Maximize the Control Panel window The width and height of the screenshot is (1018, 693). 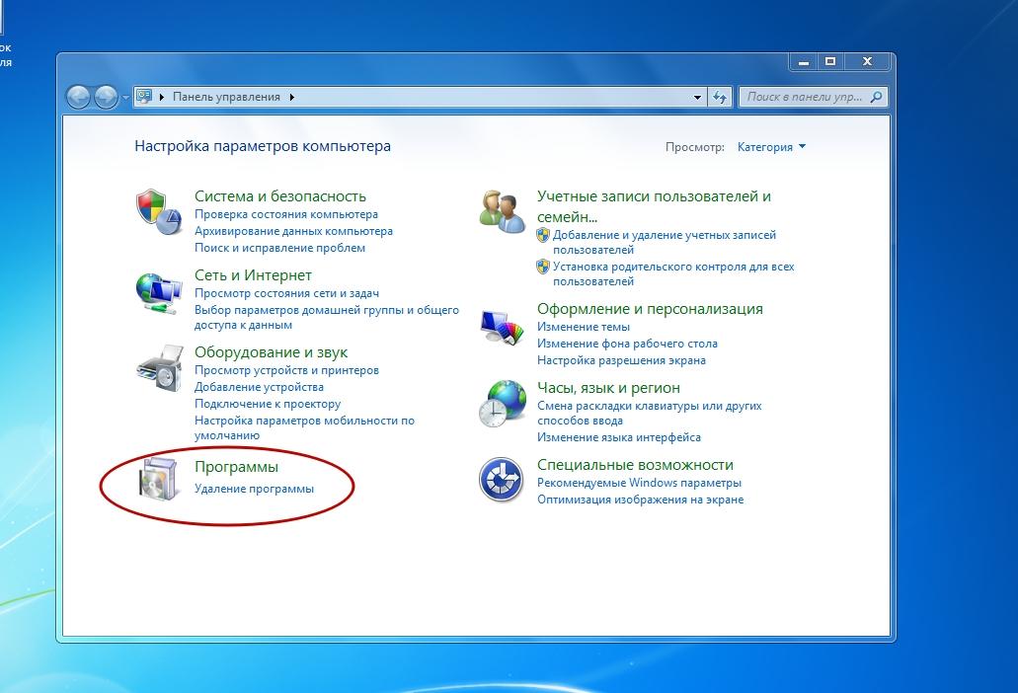(x=830, y=61)
